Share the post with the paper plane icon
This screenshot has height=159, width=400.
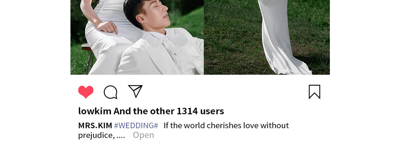pos(135,91)
